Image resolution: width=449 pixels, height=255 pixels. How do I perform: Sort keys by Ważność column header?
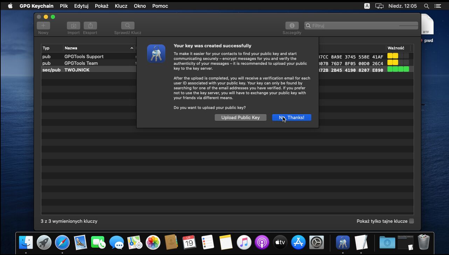(396, 48)
